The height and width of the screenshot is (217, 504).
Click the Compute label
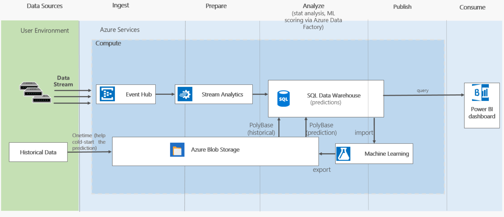(108, 43)
